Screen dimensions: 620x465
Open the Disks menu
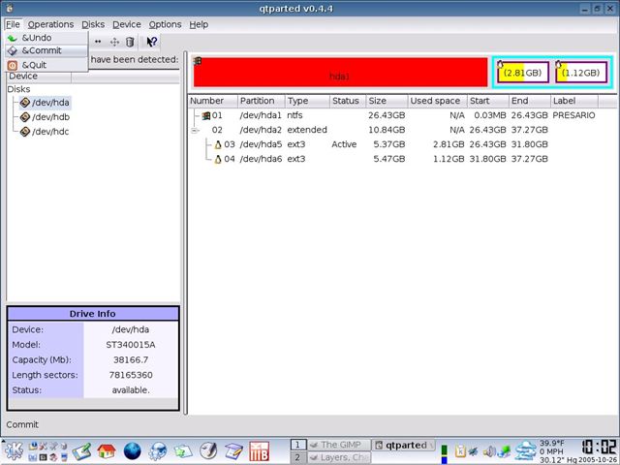point(93,24)
